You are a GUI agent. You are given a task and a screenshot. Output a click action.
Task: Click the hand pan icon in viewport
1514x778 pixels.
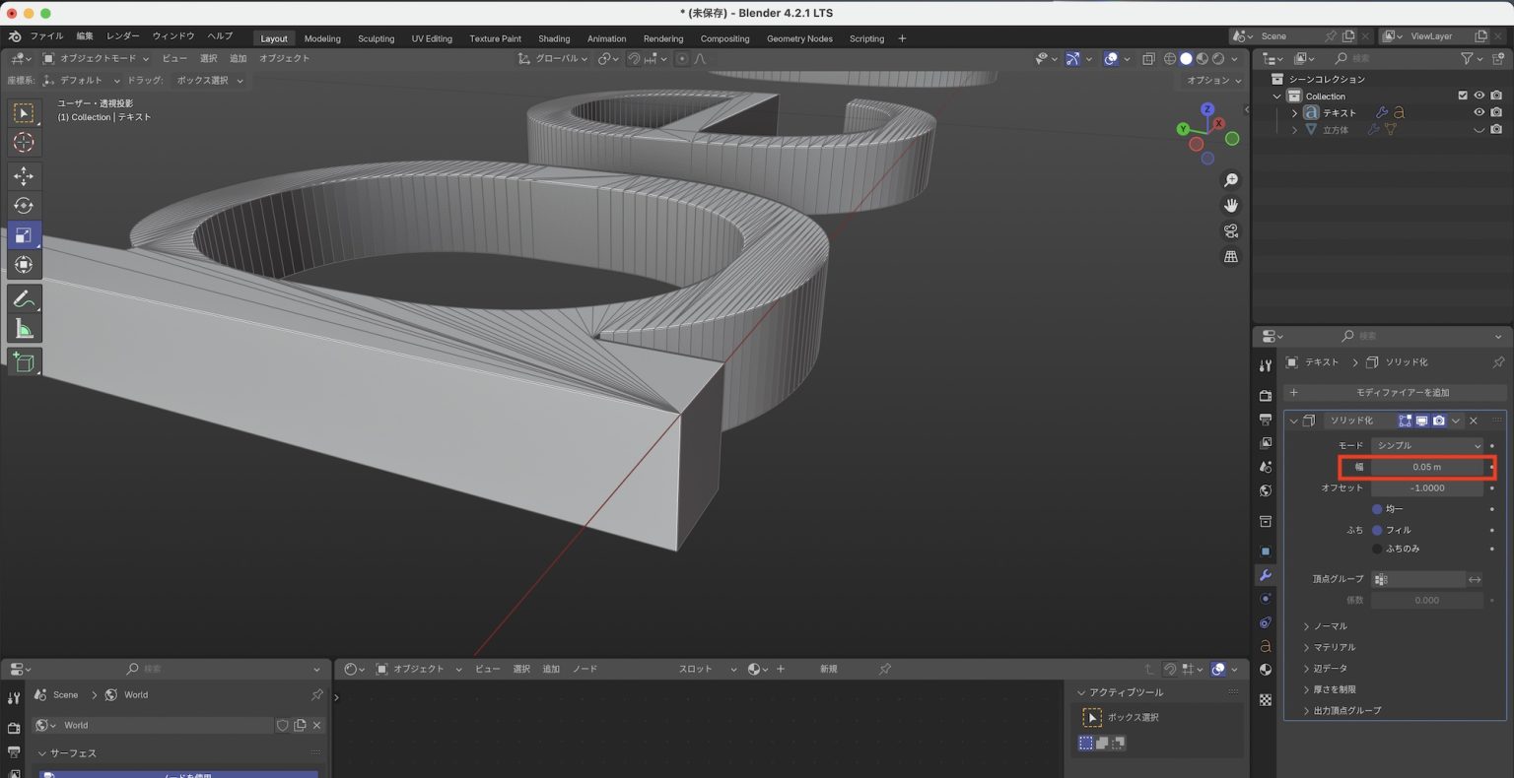(1230, 205)
